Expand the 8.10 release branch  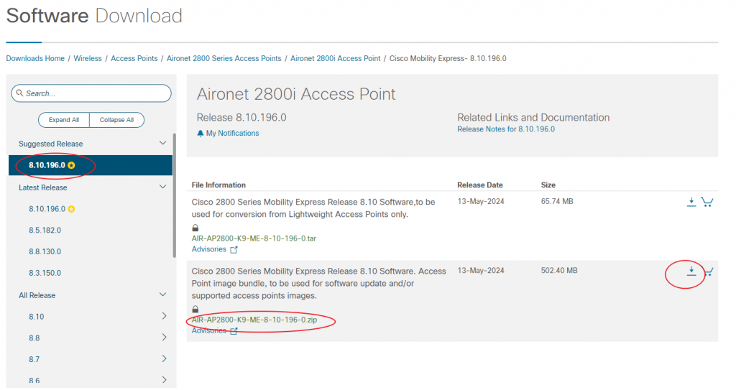[164, 316]
